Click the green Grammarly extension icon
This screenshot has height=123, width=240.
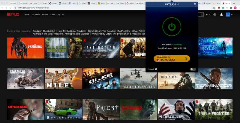click(223, 8)
